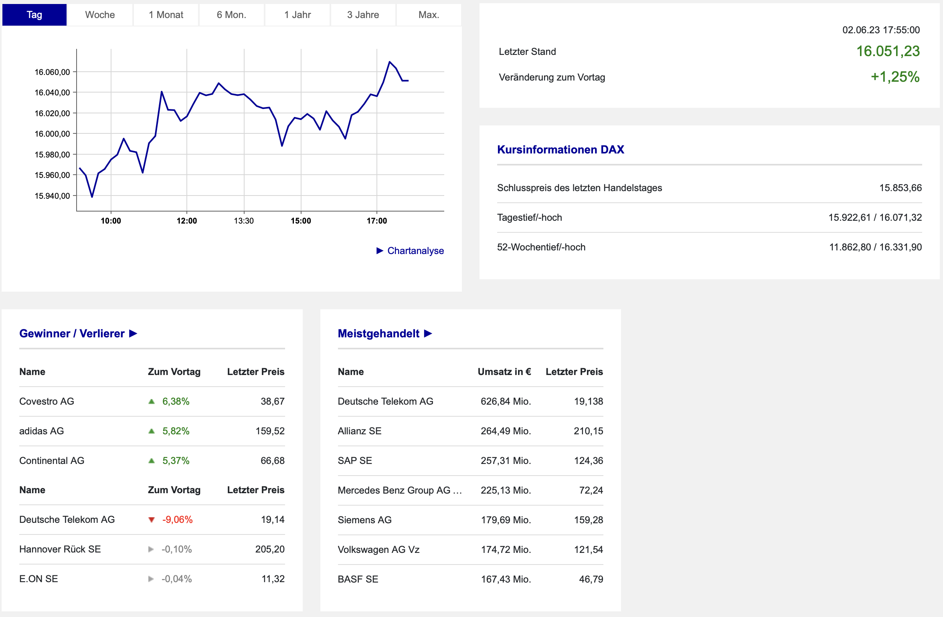Viewport: 943px width, 617px height.
Task: Click the Tagestief/-hoch value 15.922,61 / 16.071,32
Action: [x=875, y=218]
